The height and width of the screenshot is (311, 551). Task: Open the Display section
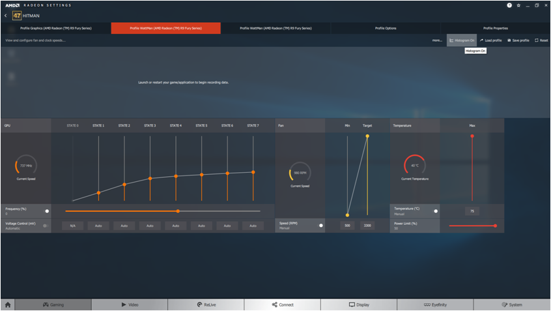(x=359, y=304)
